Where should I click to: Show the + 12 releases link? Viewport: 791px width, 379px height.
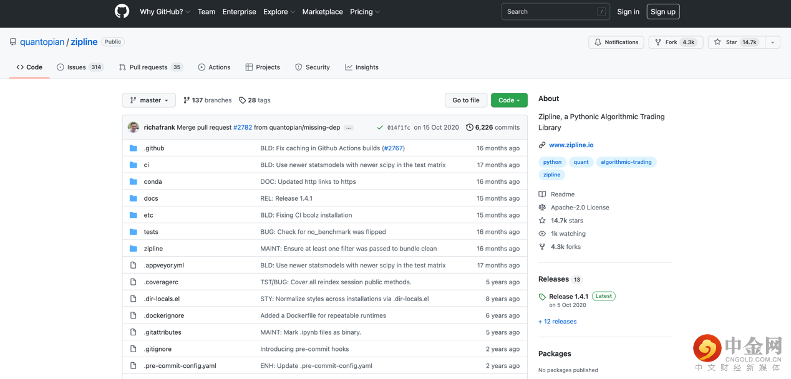click(x=558, y=322)
